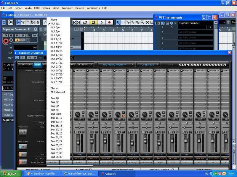Click the Stereo Rev swap button
Screen dimensions: 237x177
point(23,132)
